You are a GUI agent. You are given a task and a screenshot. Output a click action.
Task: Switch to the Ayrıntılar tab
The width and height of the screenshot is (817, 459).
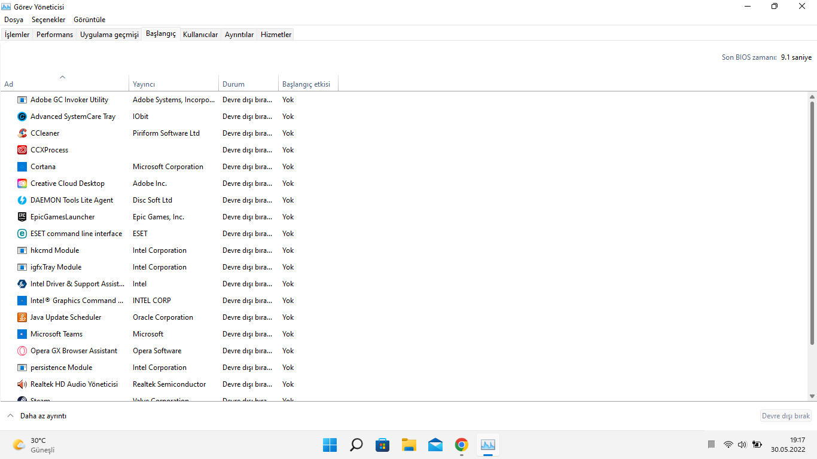(239, 35)
